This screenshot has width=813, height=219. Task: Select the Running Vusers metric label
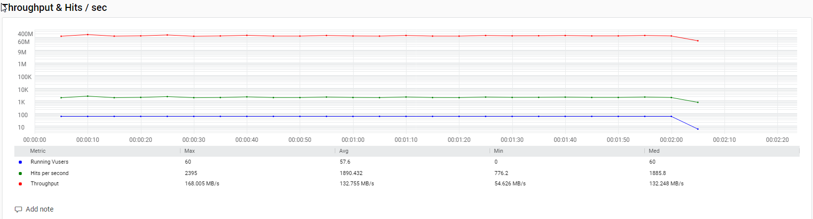(x=49, y=162)
